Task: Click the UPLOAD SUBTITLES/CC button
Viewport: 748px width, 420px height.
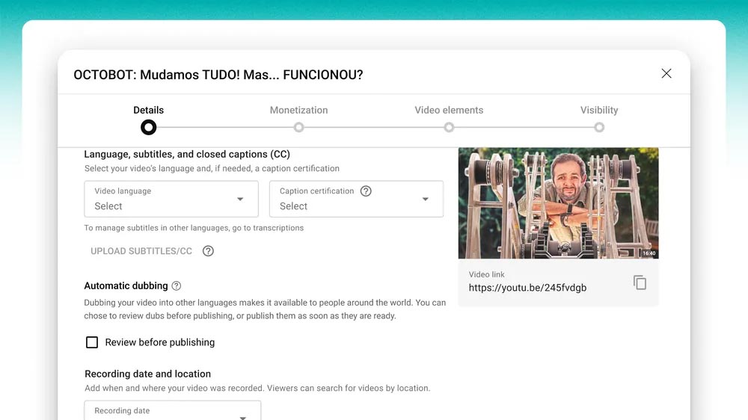Action: coord(141,251)
